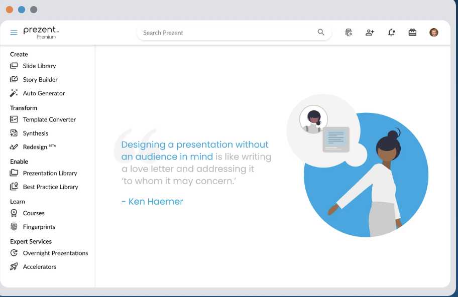Open Slide Library from sidebar
The image size is (458, 297).
pos(40,66)
